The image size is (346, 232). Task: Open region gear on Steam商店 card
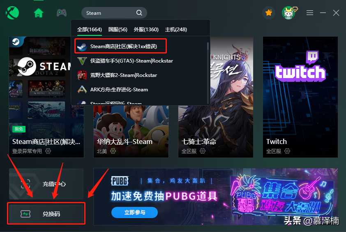(48, 151)
